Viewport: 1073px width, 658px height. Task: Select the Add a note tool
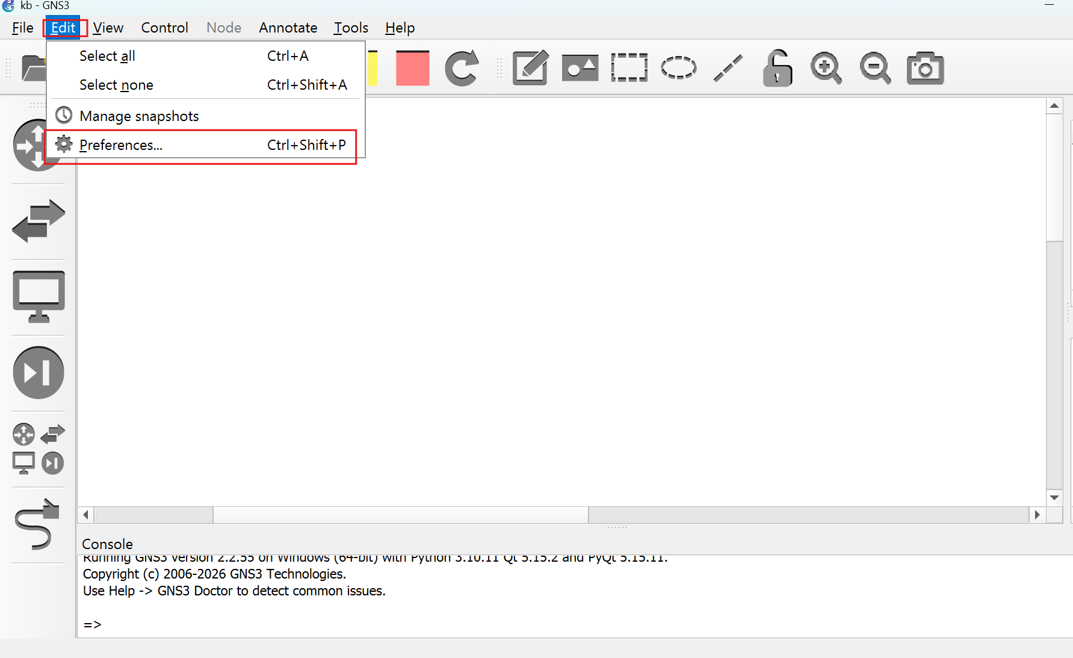[530, 68]
